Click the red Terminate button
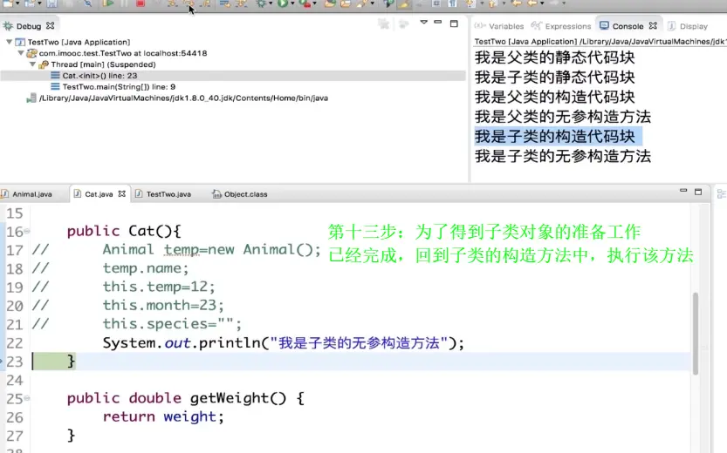727x453 pixels. coord(140,3)
